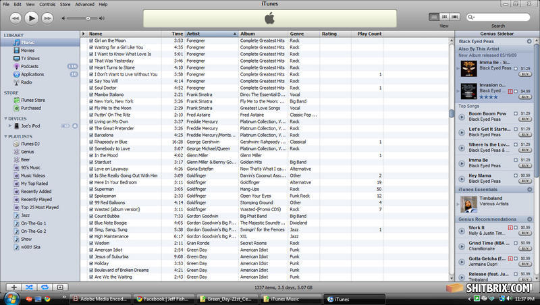
Task: Open search options dropdown magnifier
Action: click(470, 17)
